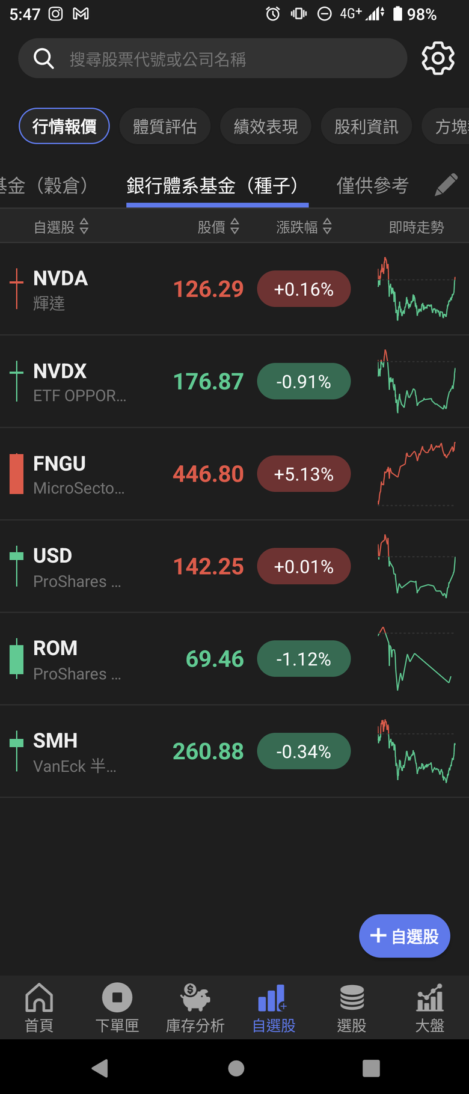This screenshot has width=469, height=1094.
Task: Open 下單匣 order box icon
Action: [117, 999]
